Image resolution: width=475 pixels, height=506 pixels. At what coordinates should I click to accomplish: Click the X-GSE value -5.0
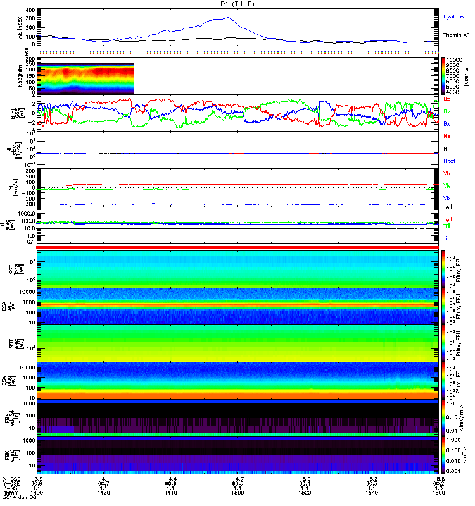tap(305, 479)
